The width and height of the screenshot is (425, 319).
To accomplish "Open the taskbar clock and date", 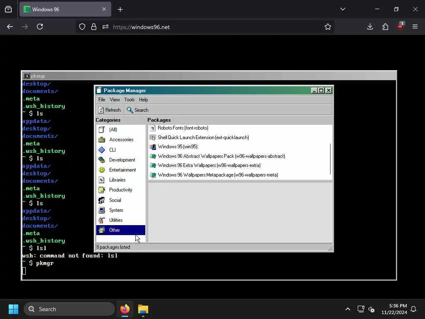I will 394,309.
